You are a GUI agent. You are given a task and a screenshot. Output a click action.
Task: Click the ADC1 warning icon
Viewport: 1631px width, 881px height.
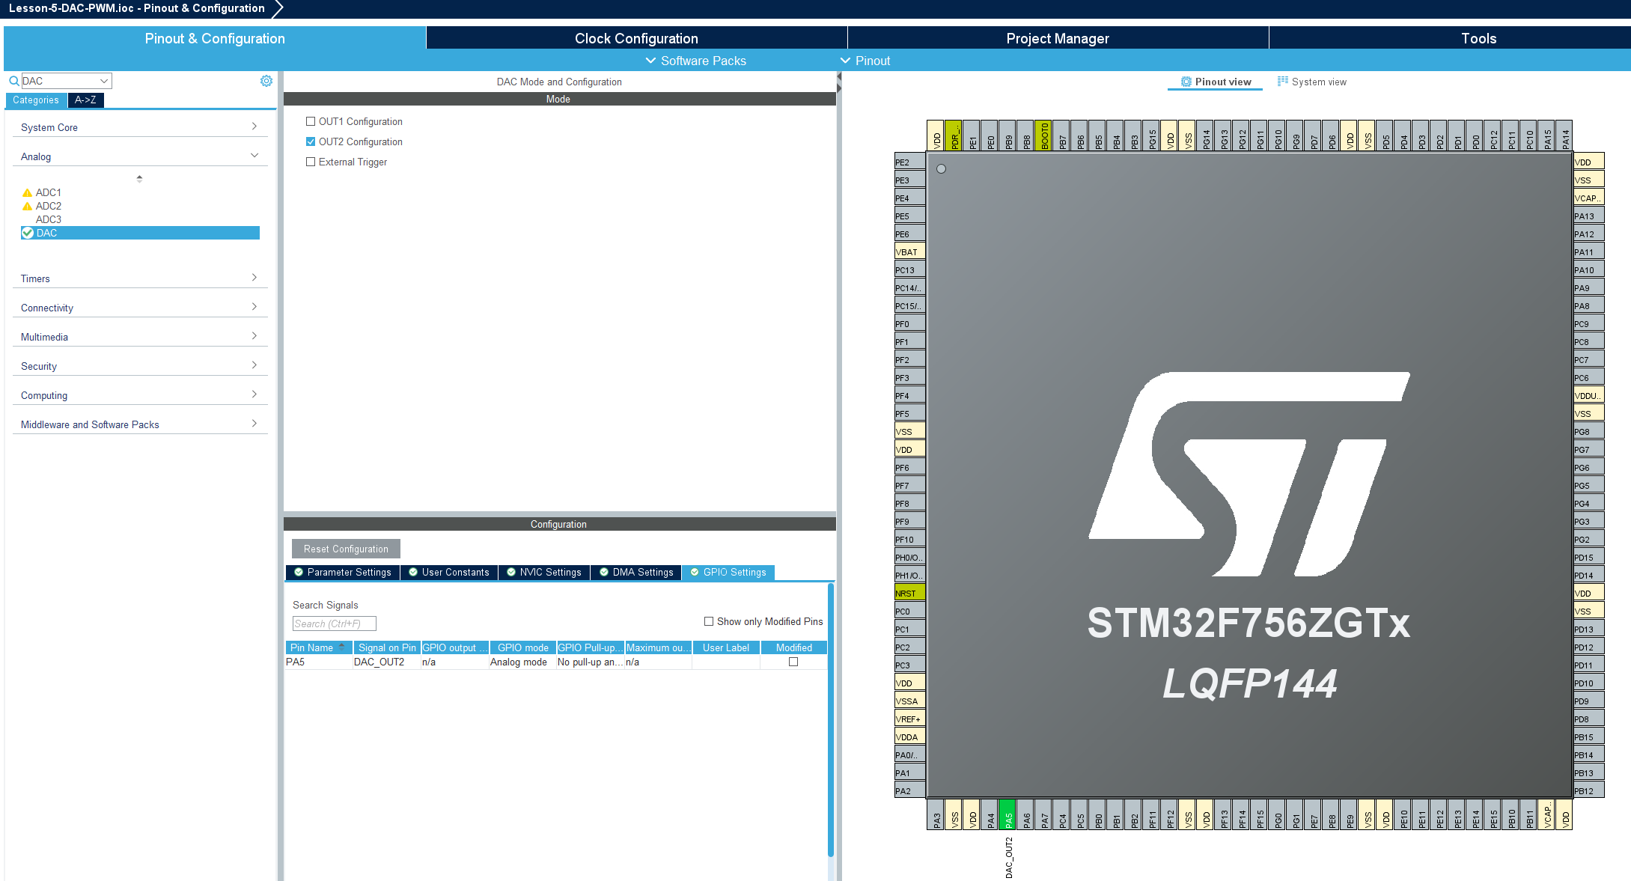click(x=28, y=192)
